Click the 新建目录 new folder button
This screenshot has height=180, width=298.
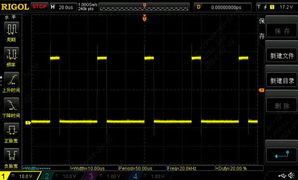point(282,80)
